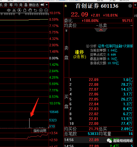Open the 证券+互联网金融+次新股 analysis link
The image size is (137, 147).
point(115,46)
